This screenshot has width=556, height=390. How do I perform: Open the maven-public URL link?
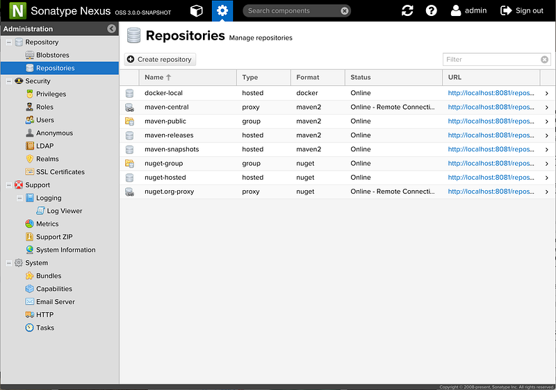(x=491, y=121)
